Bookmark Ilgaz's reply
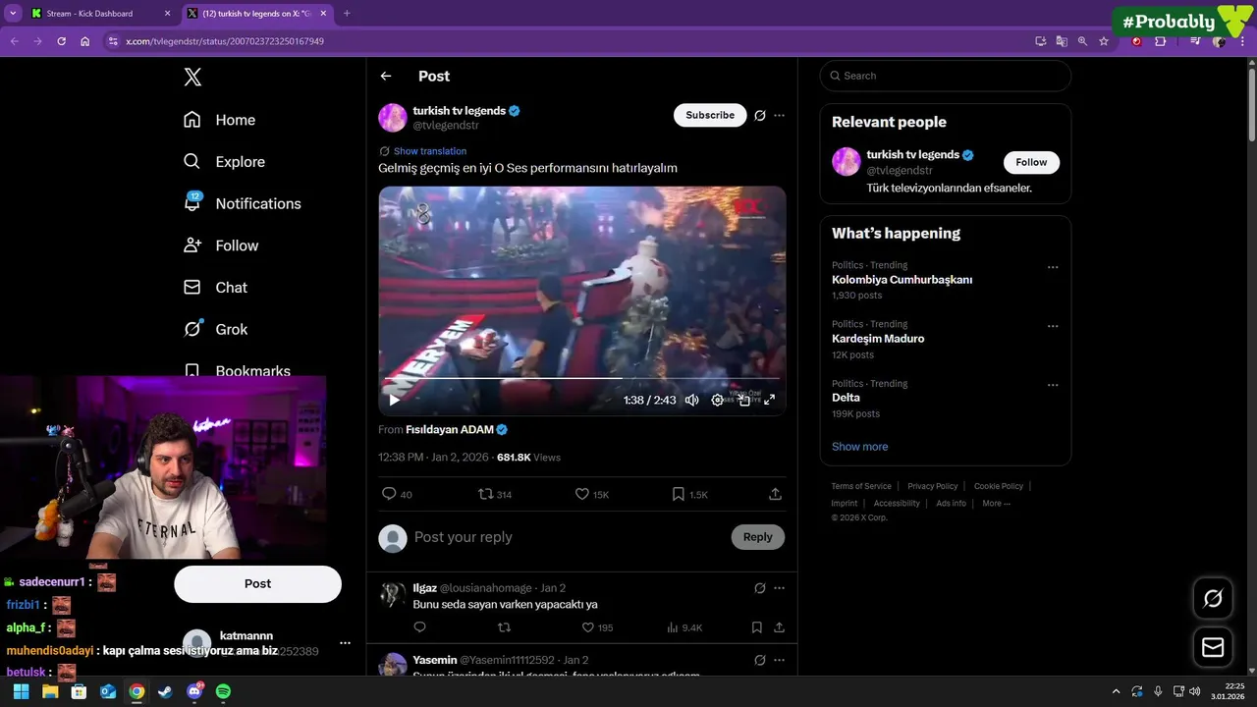This screenshot has height=707, width=1257. 756,627
